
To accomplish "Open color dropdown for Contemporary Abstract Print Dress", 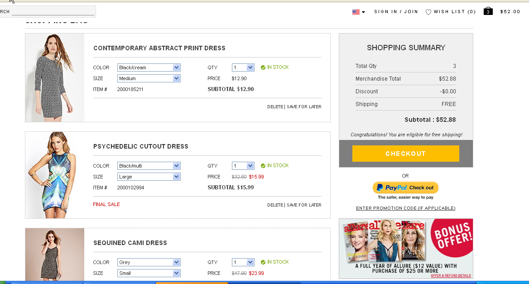I will (149, 67).
